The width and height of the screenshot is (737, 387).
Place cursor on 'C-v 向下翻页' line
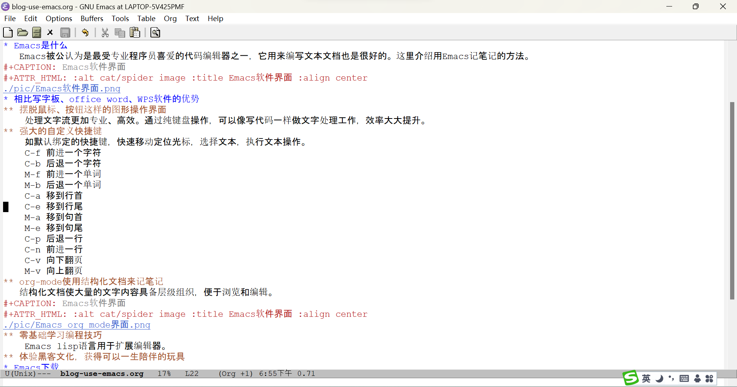pyautogui.click(x=53, y=260)
